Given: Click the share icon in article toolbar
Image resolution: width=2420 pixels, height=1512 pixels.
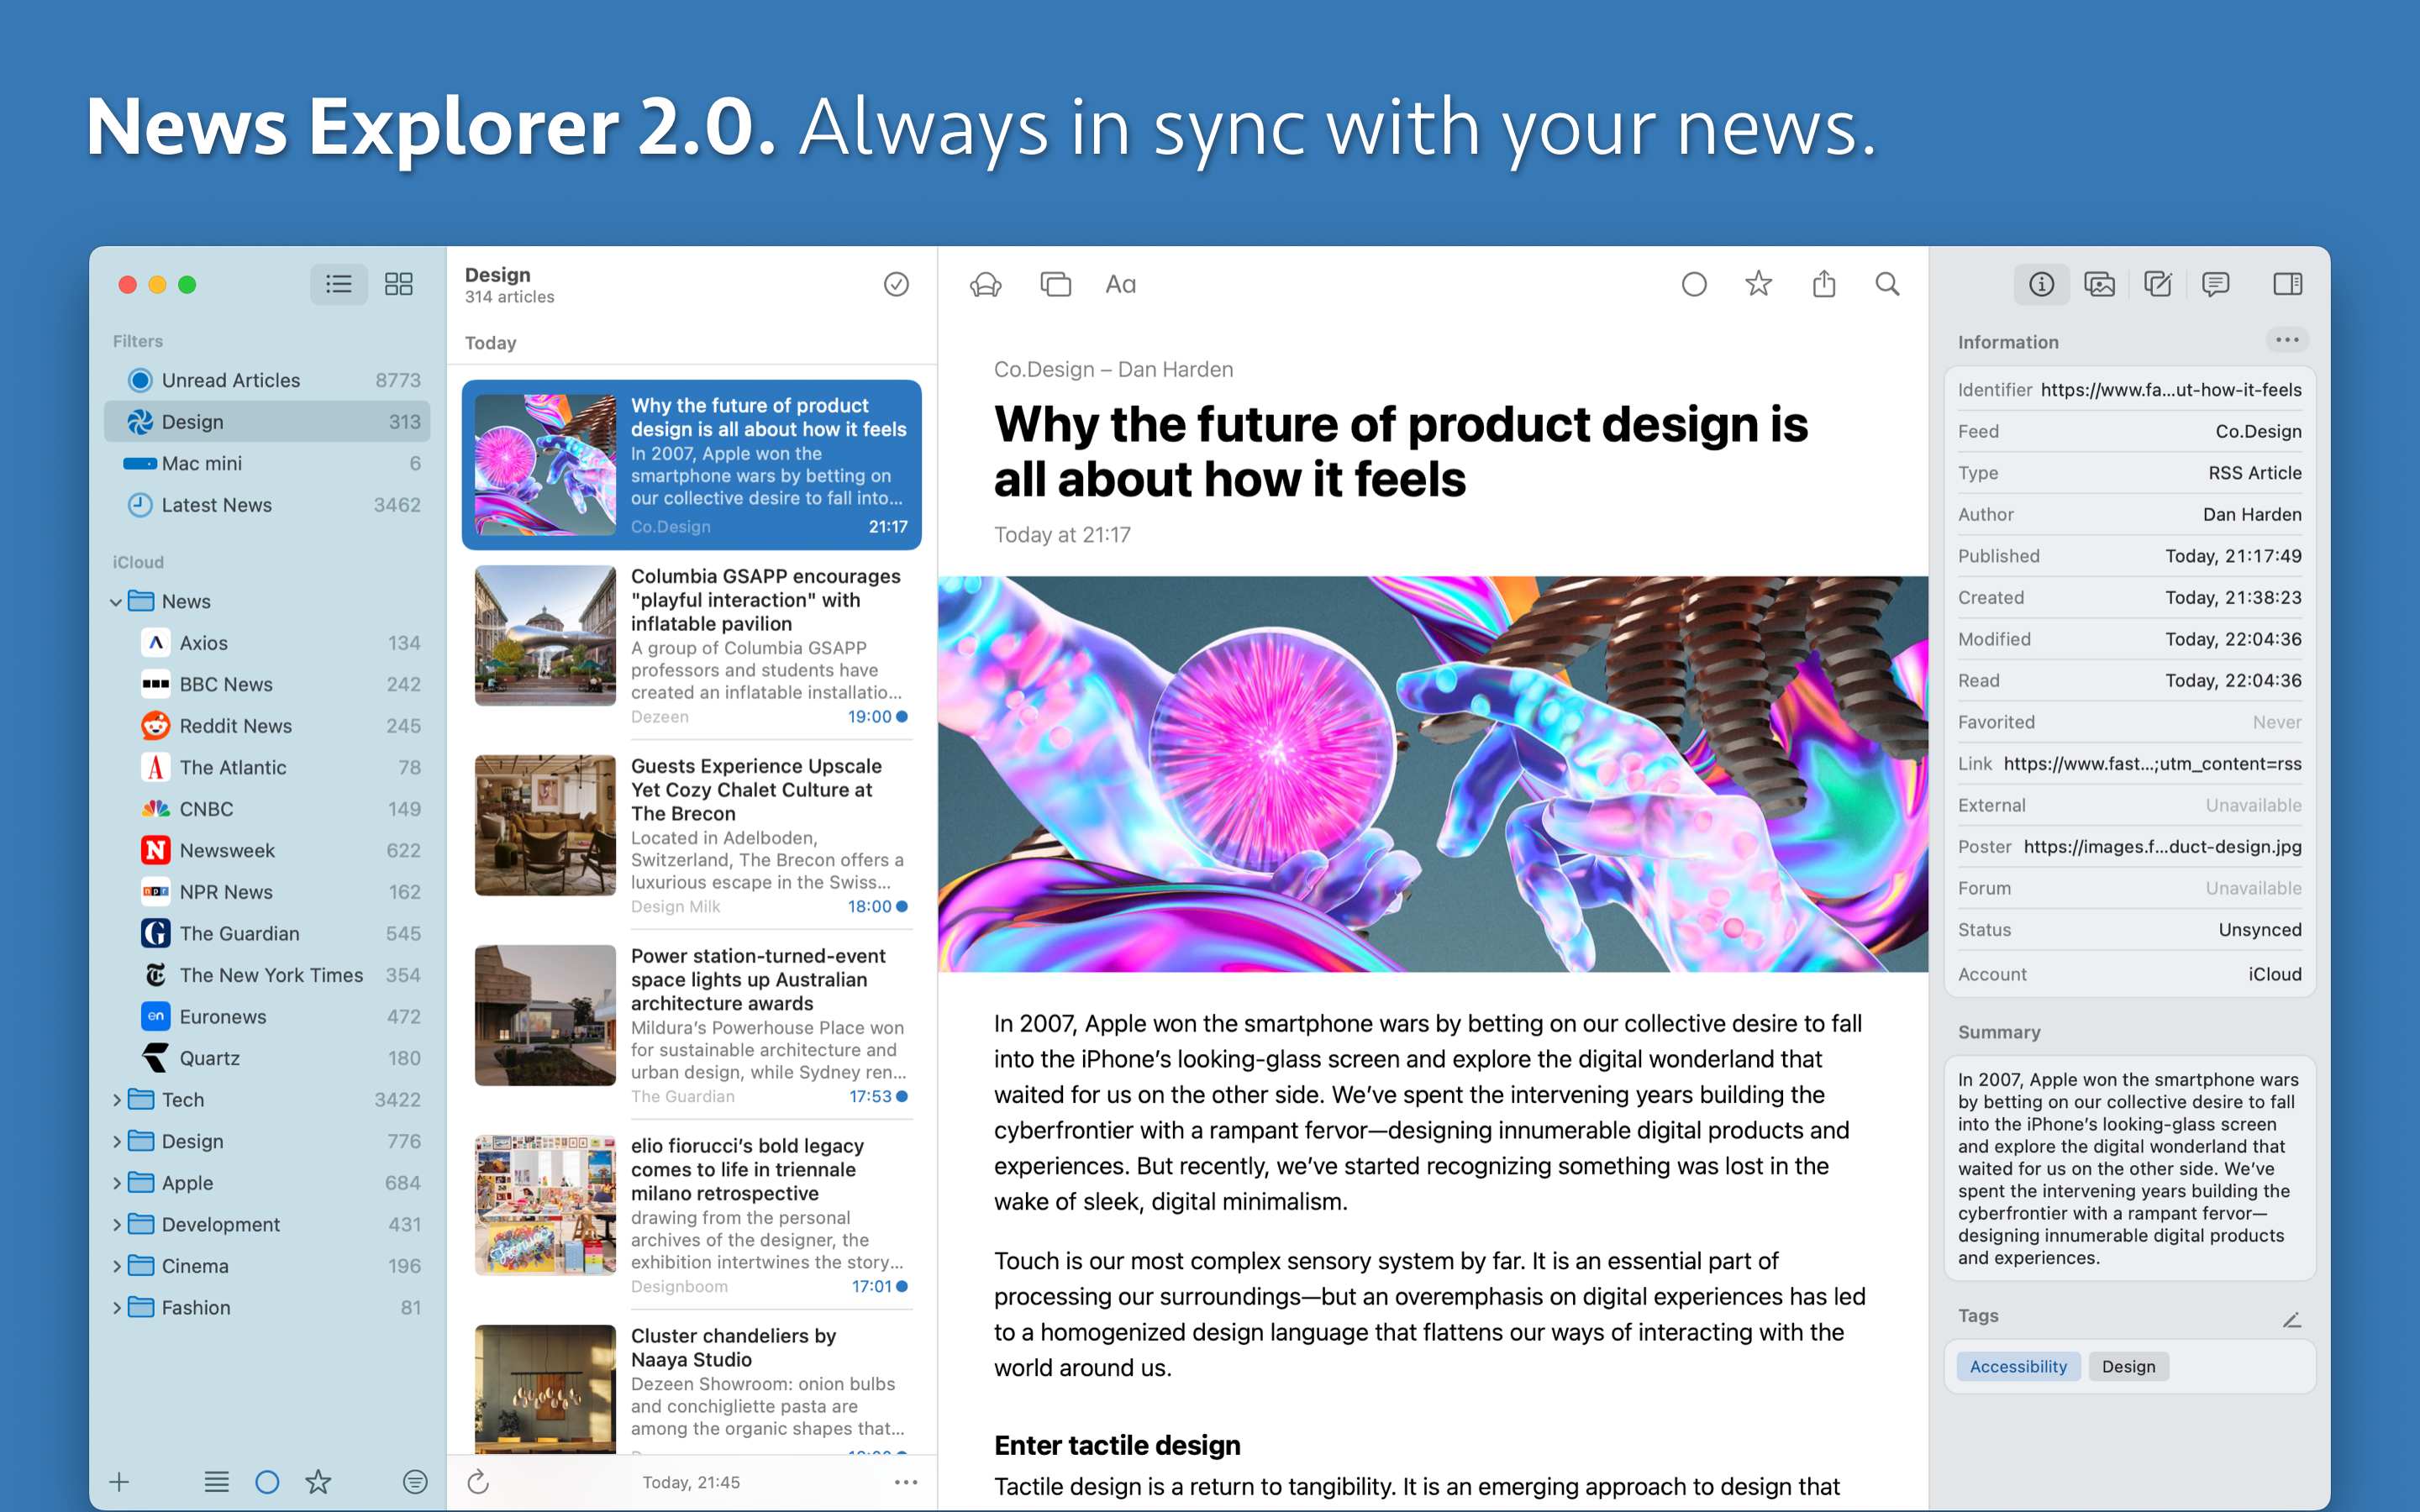Looking at the screenshot, I should coord(1823,285).
